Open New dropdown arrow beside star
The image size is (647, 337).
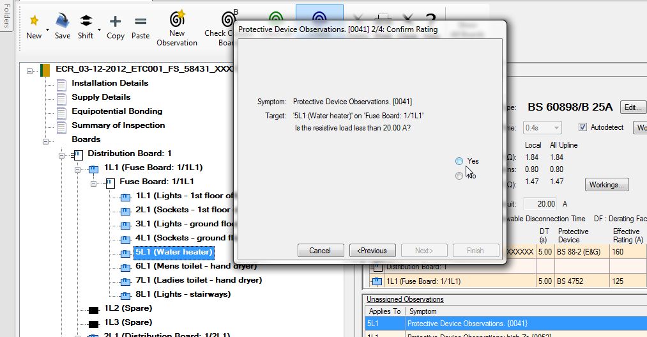click(47, 29)
